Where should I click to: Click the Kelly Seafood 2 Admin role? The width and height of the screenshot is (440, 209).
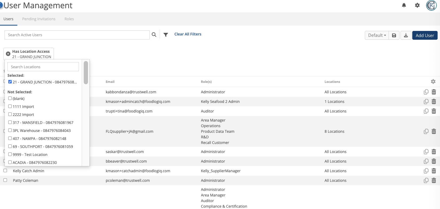point(220,102)
